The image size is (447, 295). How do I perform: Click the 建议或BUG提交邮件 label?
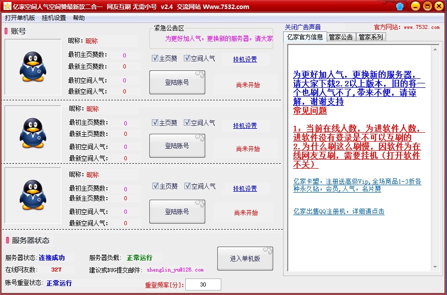click(115, 270)
